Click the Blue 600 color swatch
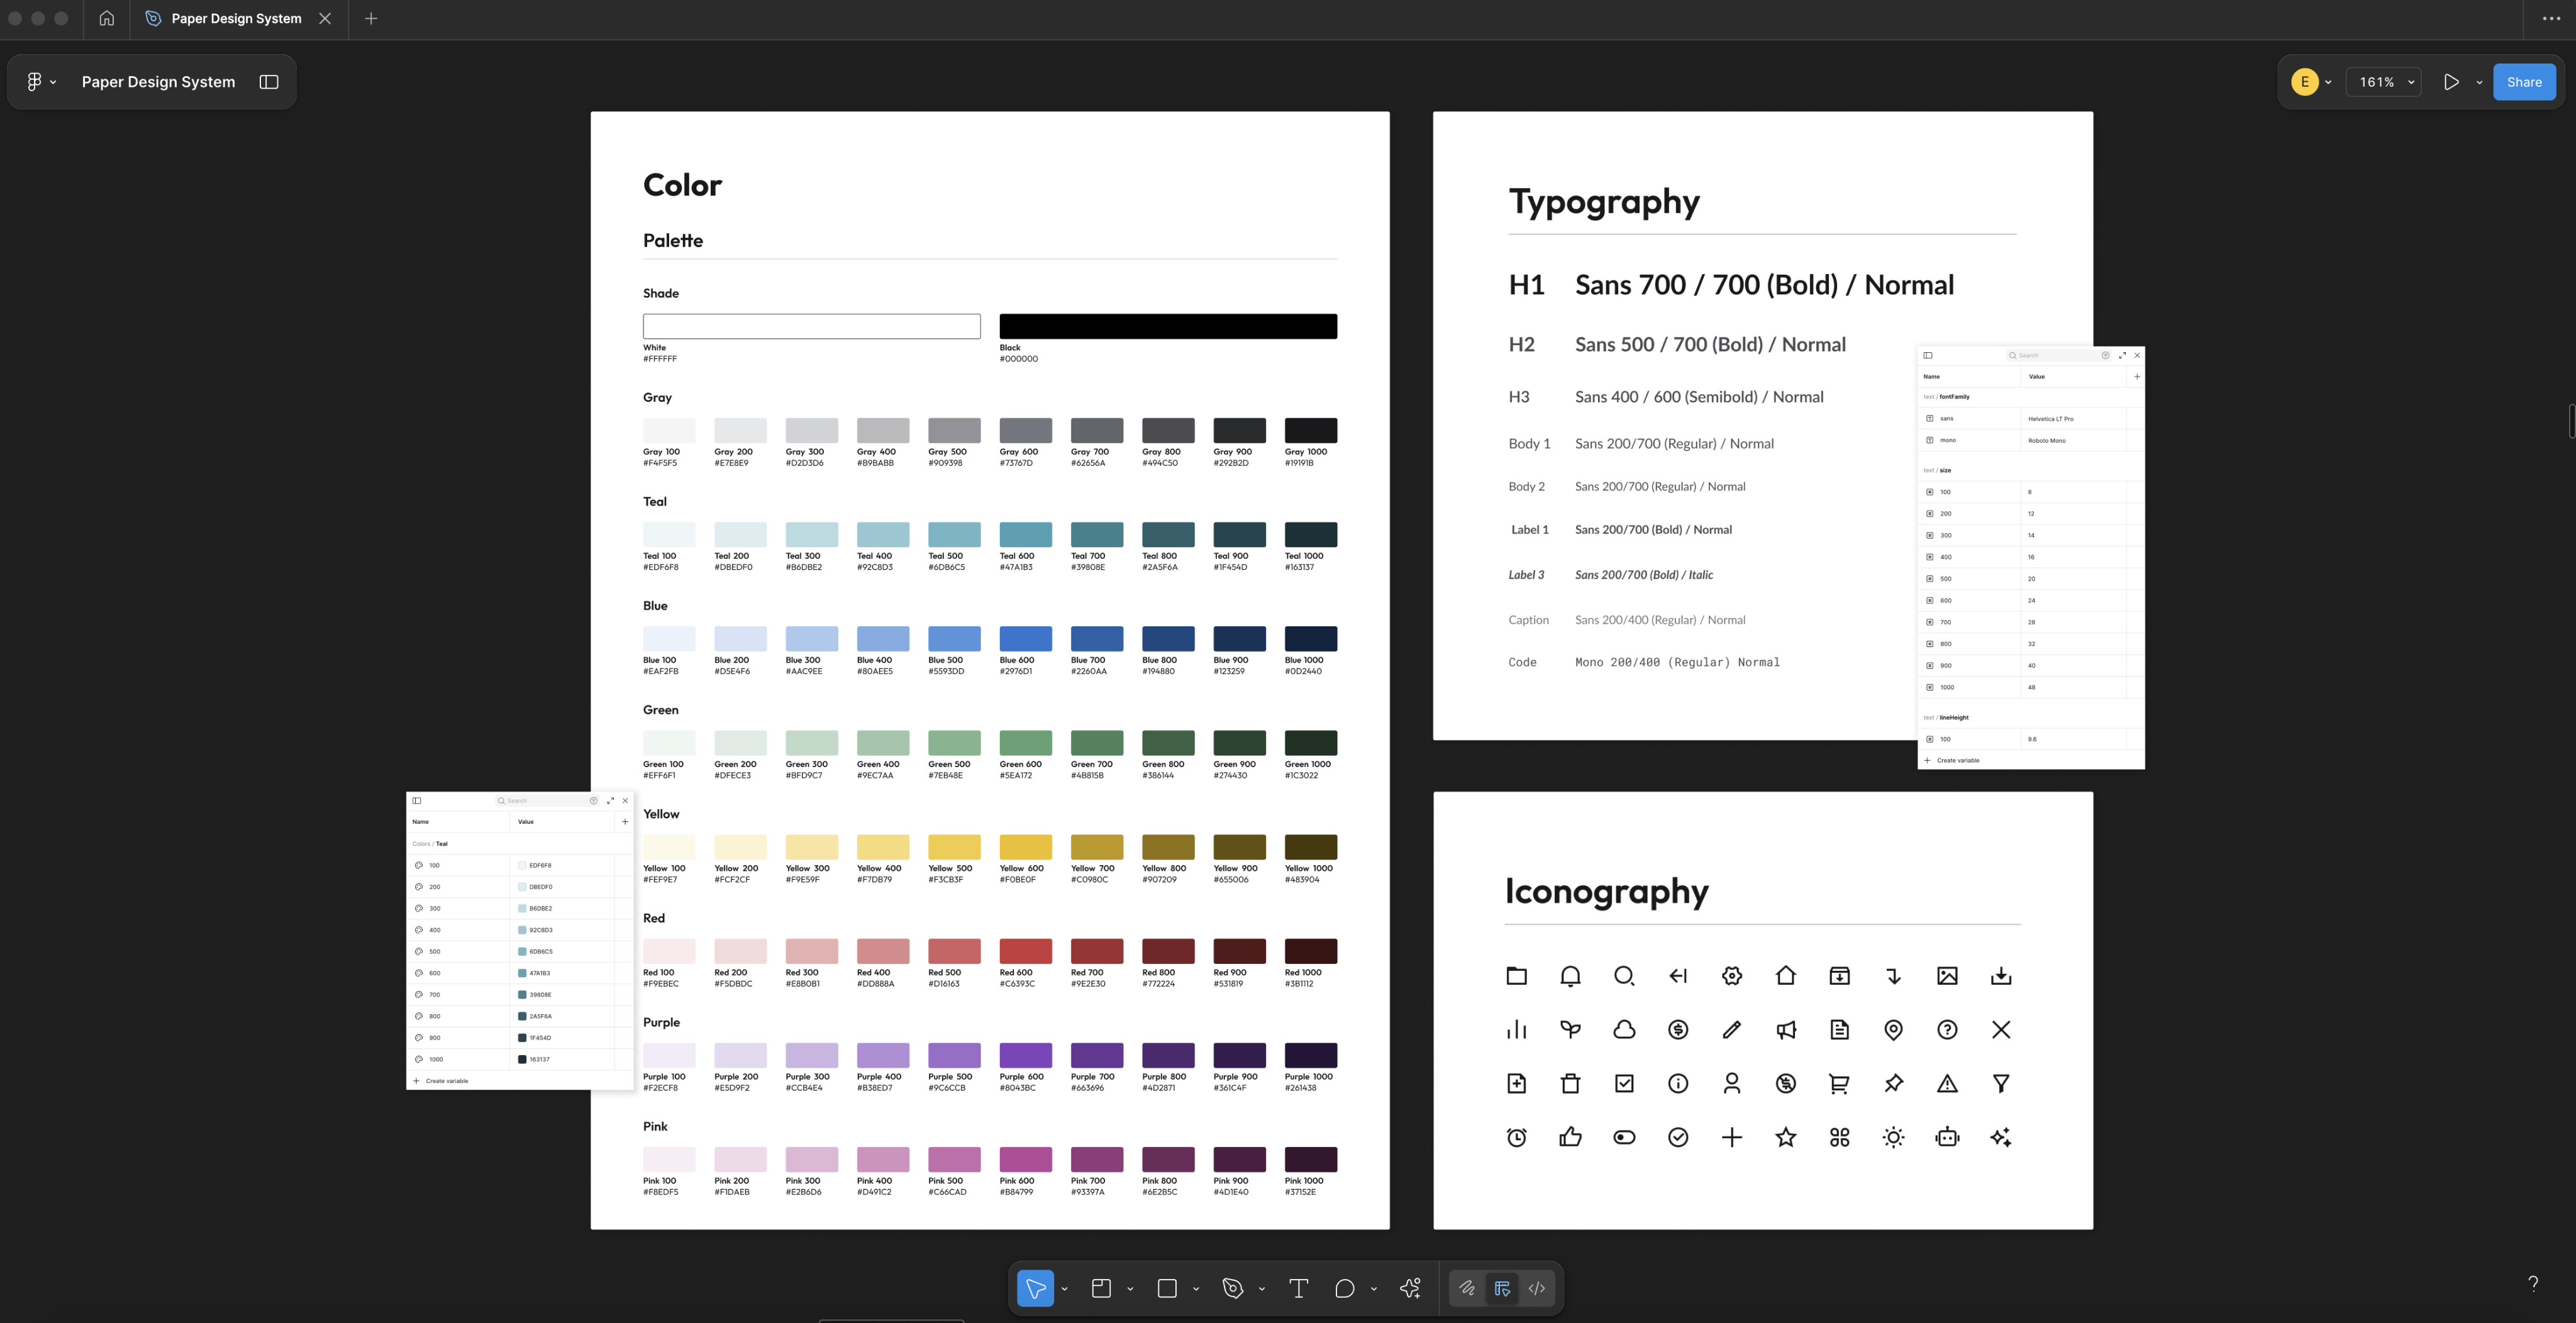 [1025, 638]
